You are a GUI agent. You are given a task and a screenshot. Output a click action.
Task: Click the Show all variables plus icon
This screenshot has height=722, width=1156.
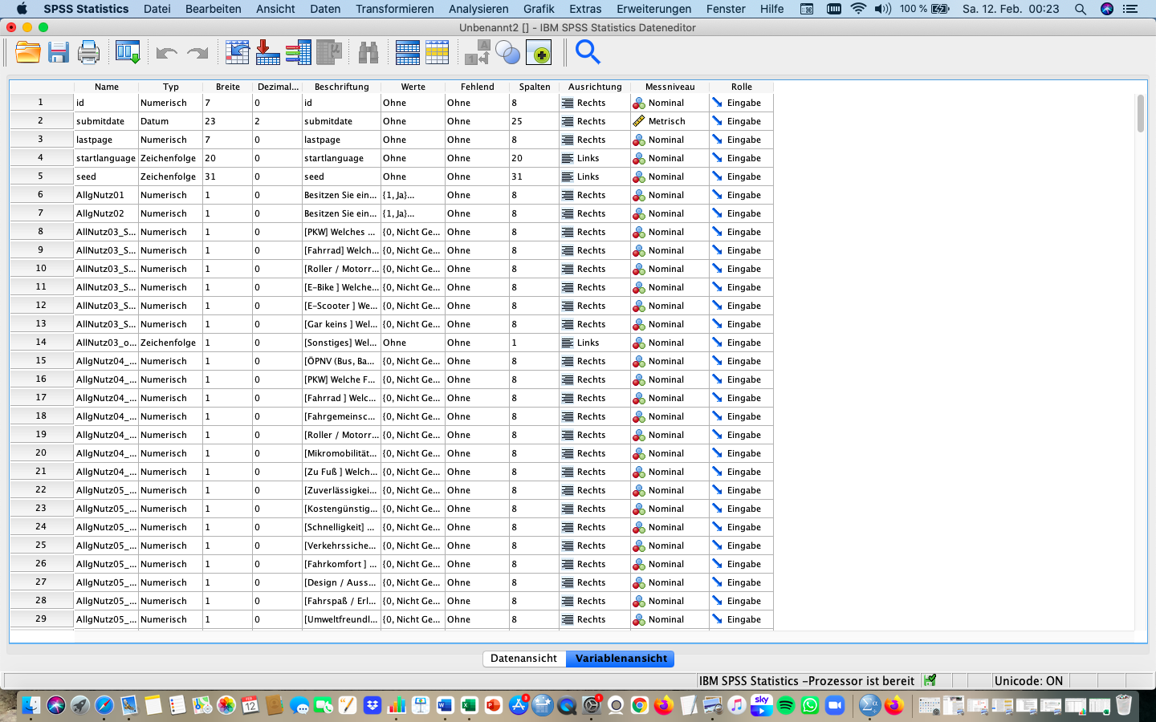(539, 53)
